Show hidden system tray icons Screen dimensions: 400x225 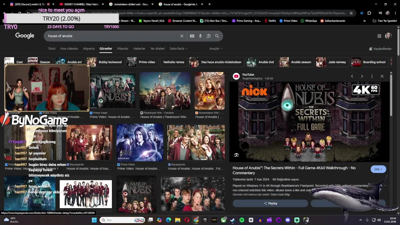[360, 220]
